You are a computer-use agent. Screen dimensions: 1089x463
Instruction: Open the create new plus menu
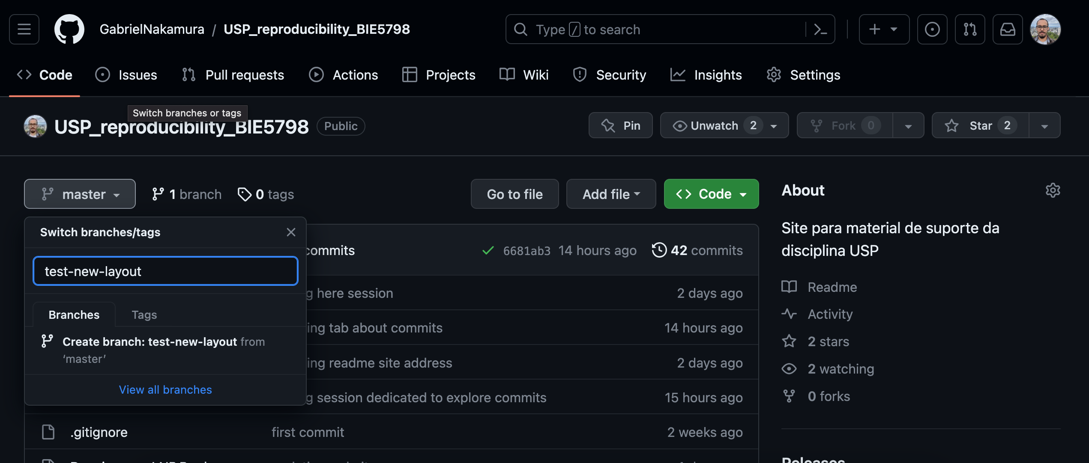coord(884,29)
